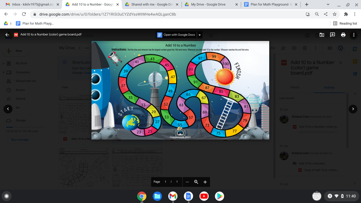This screenshot has height=203, width=361.
Task: Bookmark this page with the star icon
Action: (x=335, y=14)
